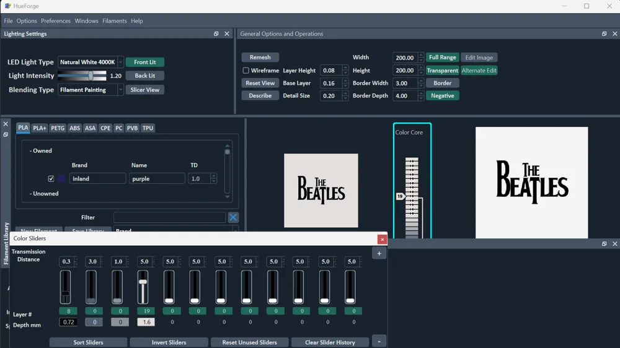Click the inland Brand field
620x348 pixels.
tap(98, 178)
